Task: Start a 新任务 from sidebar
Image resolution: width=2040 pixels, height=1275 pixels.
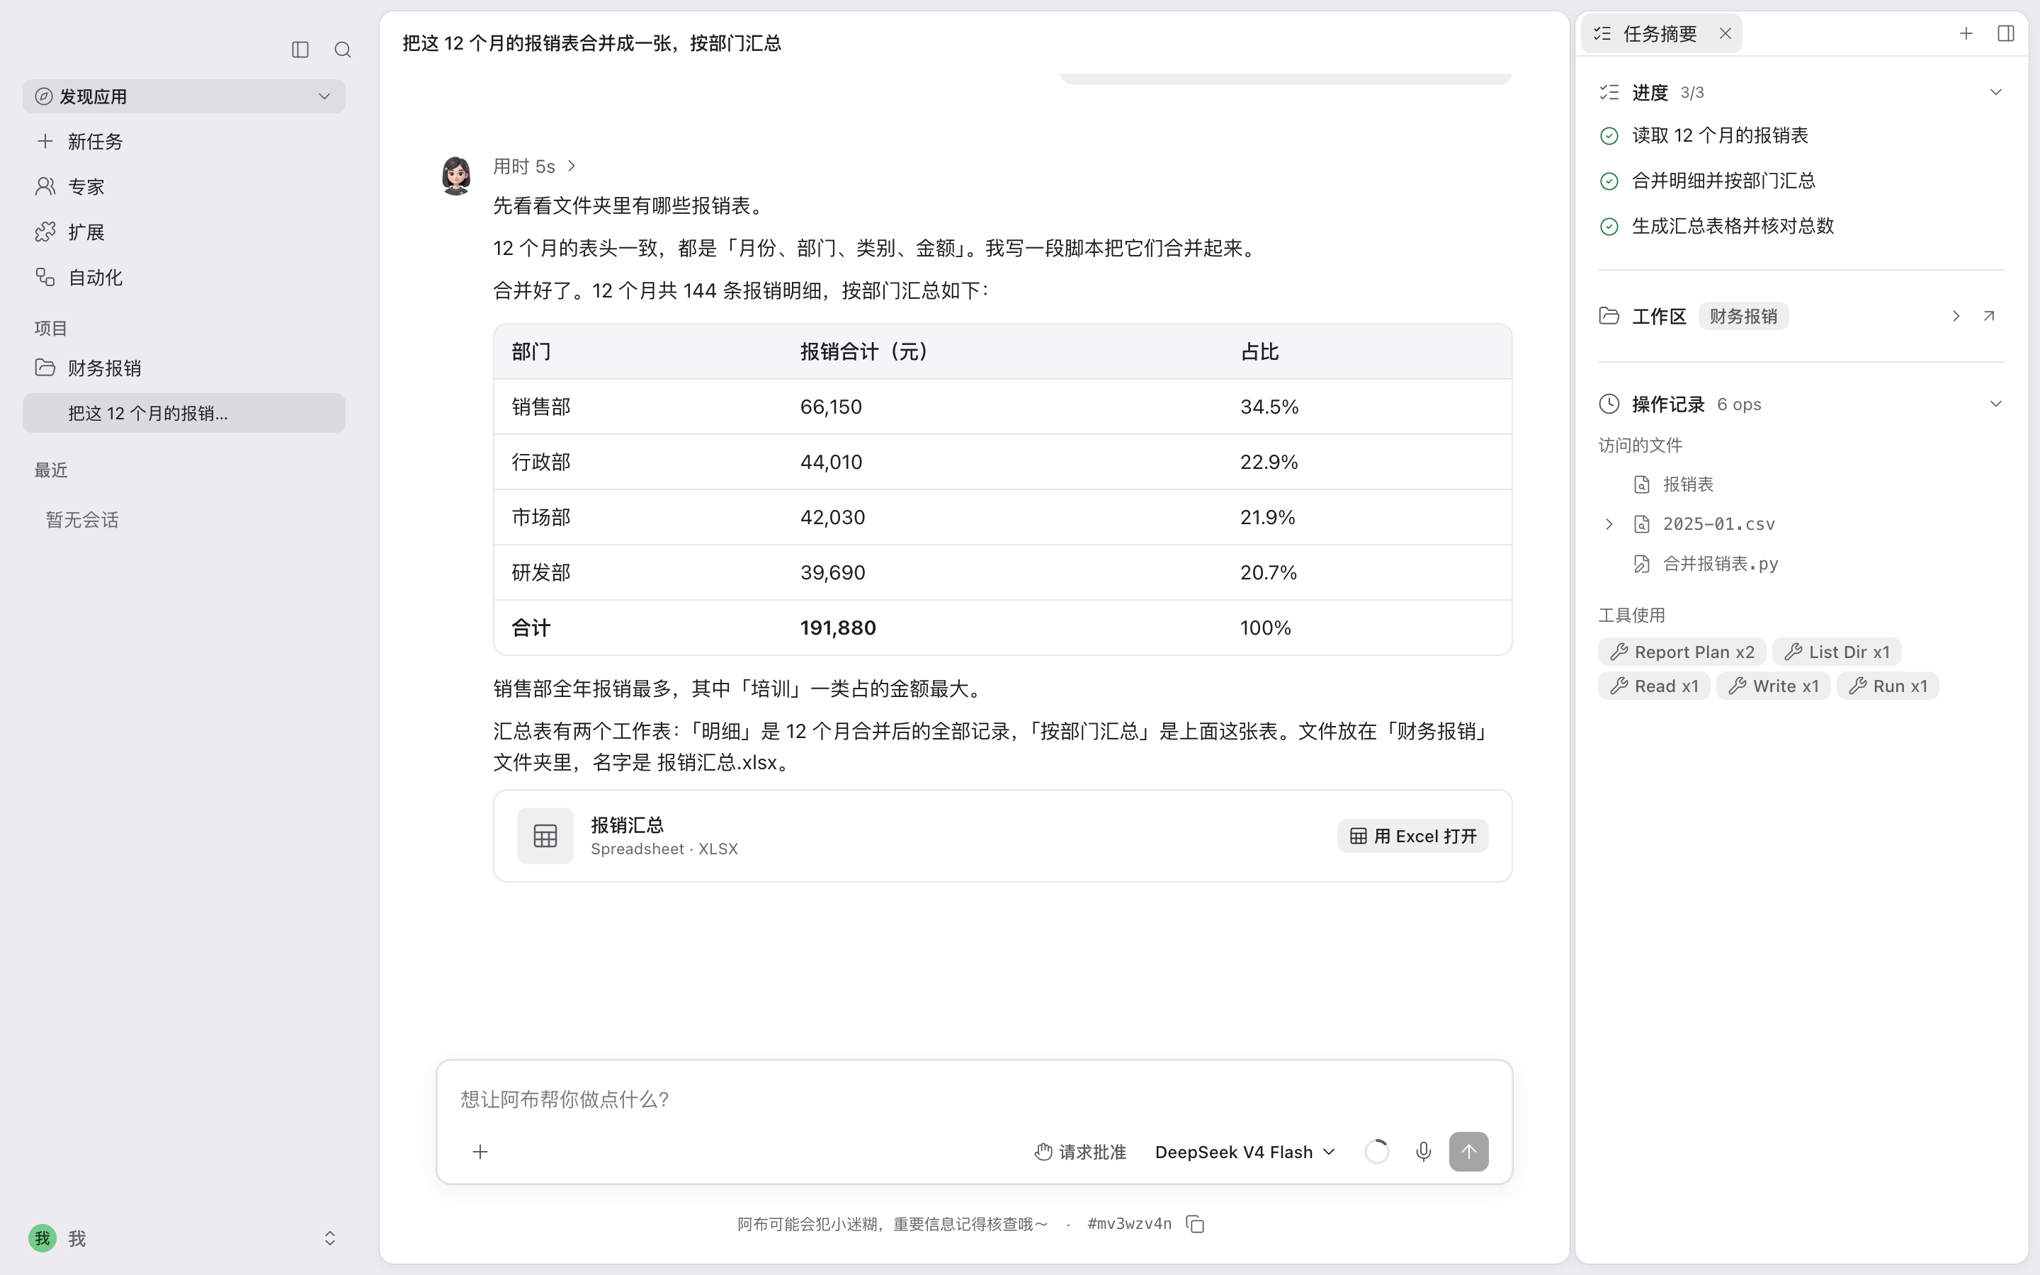Action: (183, 141)
